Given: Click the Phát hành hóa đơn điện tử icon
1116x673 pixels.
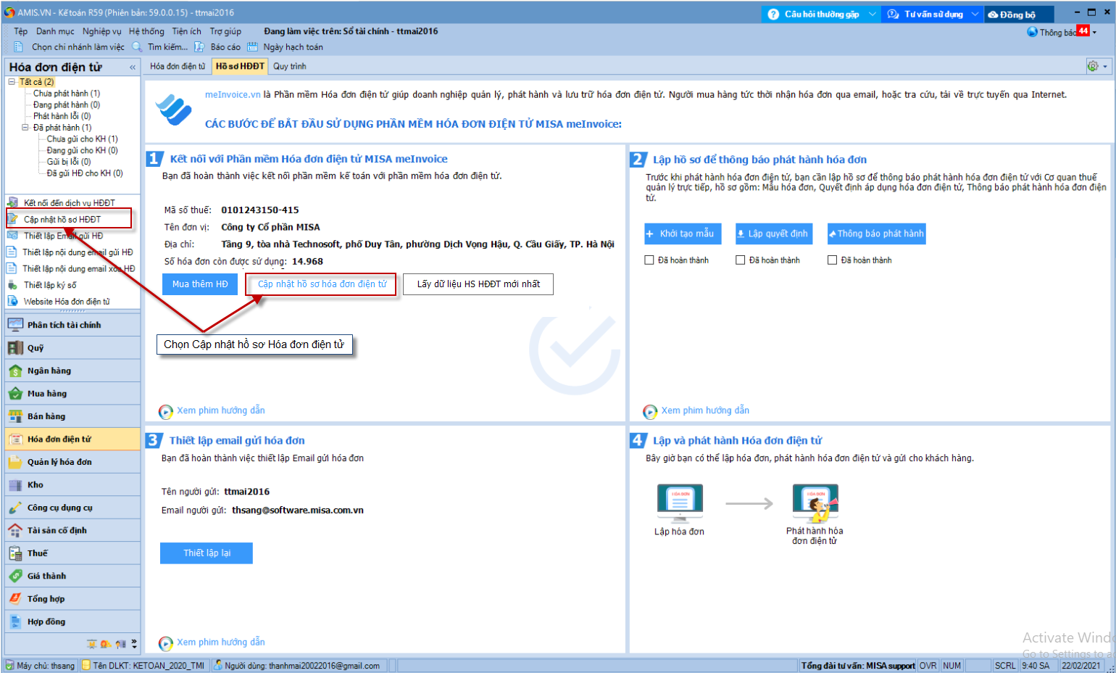Looking at the screenshot, I should tap(815, 503).
